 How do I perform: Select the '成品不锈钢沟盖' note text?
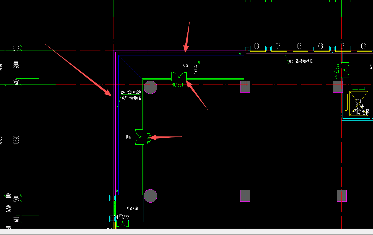[x=131, y=98]
